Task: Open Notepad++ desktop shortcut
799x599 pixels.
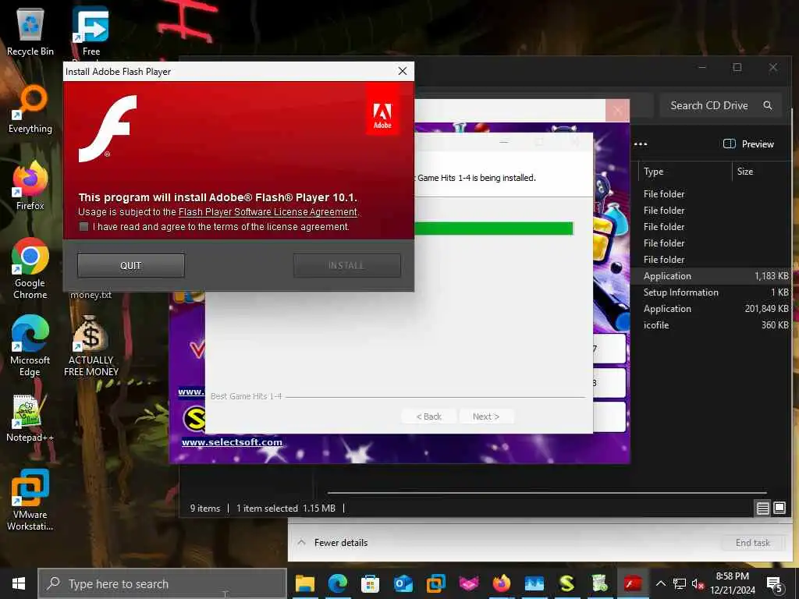Action: 30,418
